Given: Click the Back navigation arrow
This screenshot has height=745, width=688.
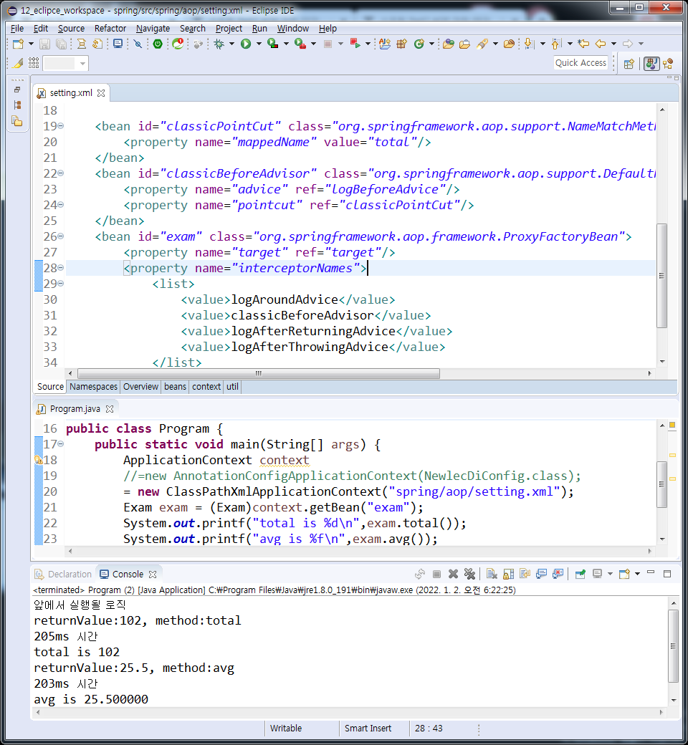Looking at the screenshot, I should pos(601,44).
